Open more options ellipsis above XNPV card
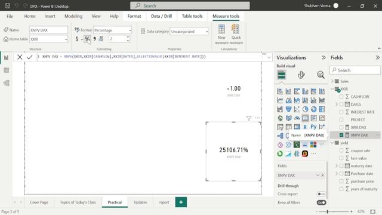Viewport: 382px width, 215px height. click(x=257, y=118)
